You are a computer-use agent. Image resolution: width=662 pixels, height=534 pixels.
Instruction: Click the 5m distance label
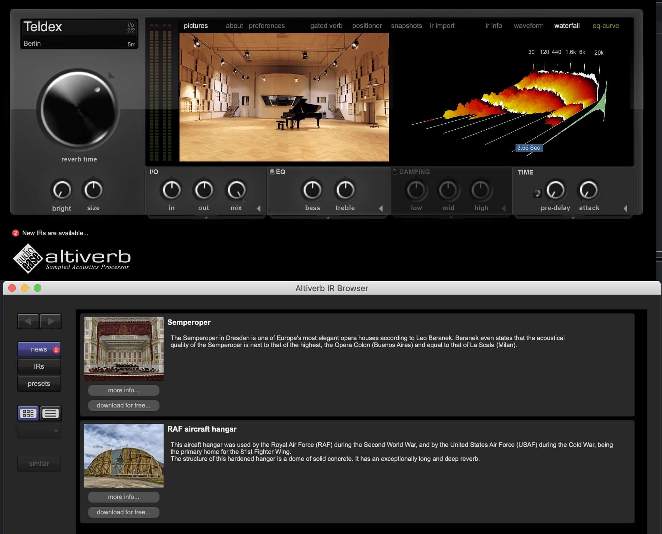point(131,44)
